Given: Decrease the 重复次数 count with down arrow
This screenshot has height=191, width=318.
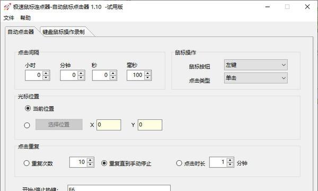Looking at the screenshot, I should (x=90, y=164).
